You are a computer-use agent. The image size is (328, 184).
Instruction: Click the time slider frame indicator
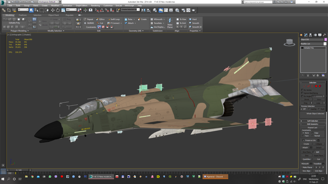tap(18, 170)
